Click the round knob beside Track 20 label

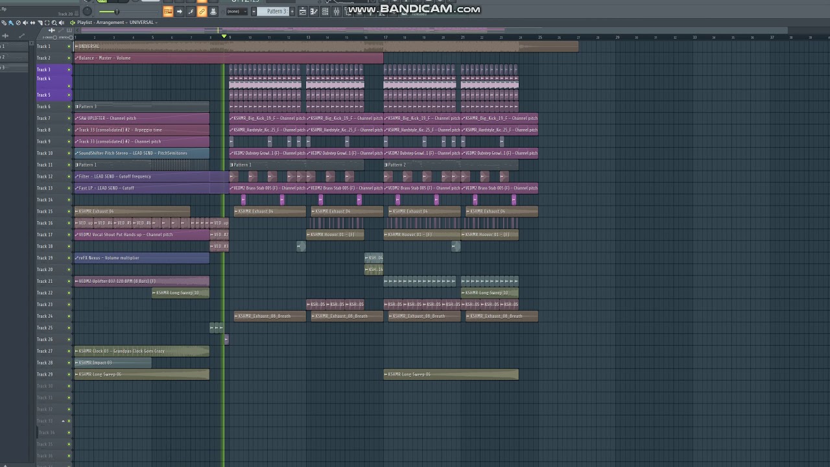tap(87, 12)
